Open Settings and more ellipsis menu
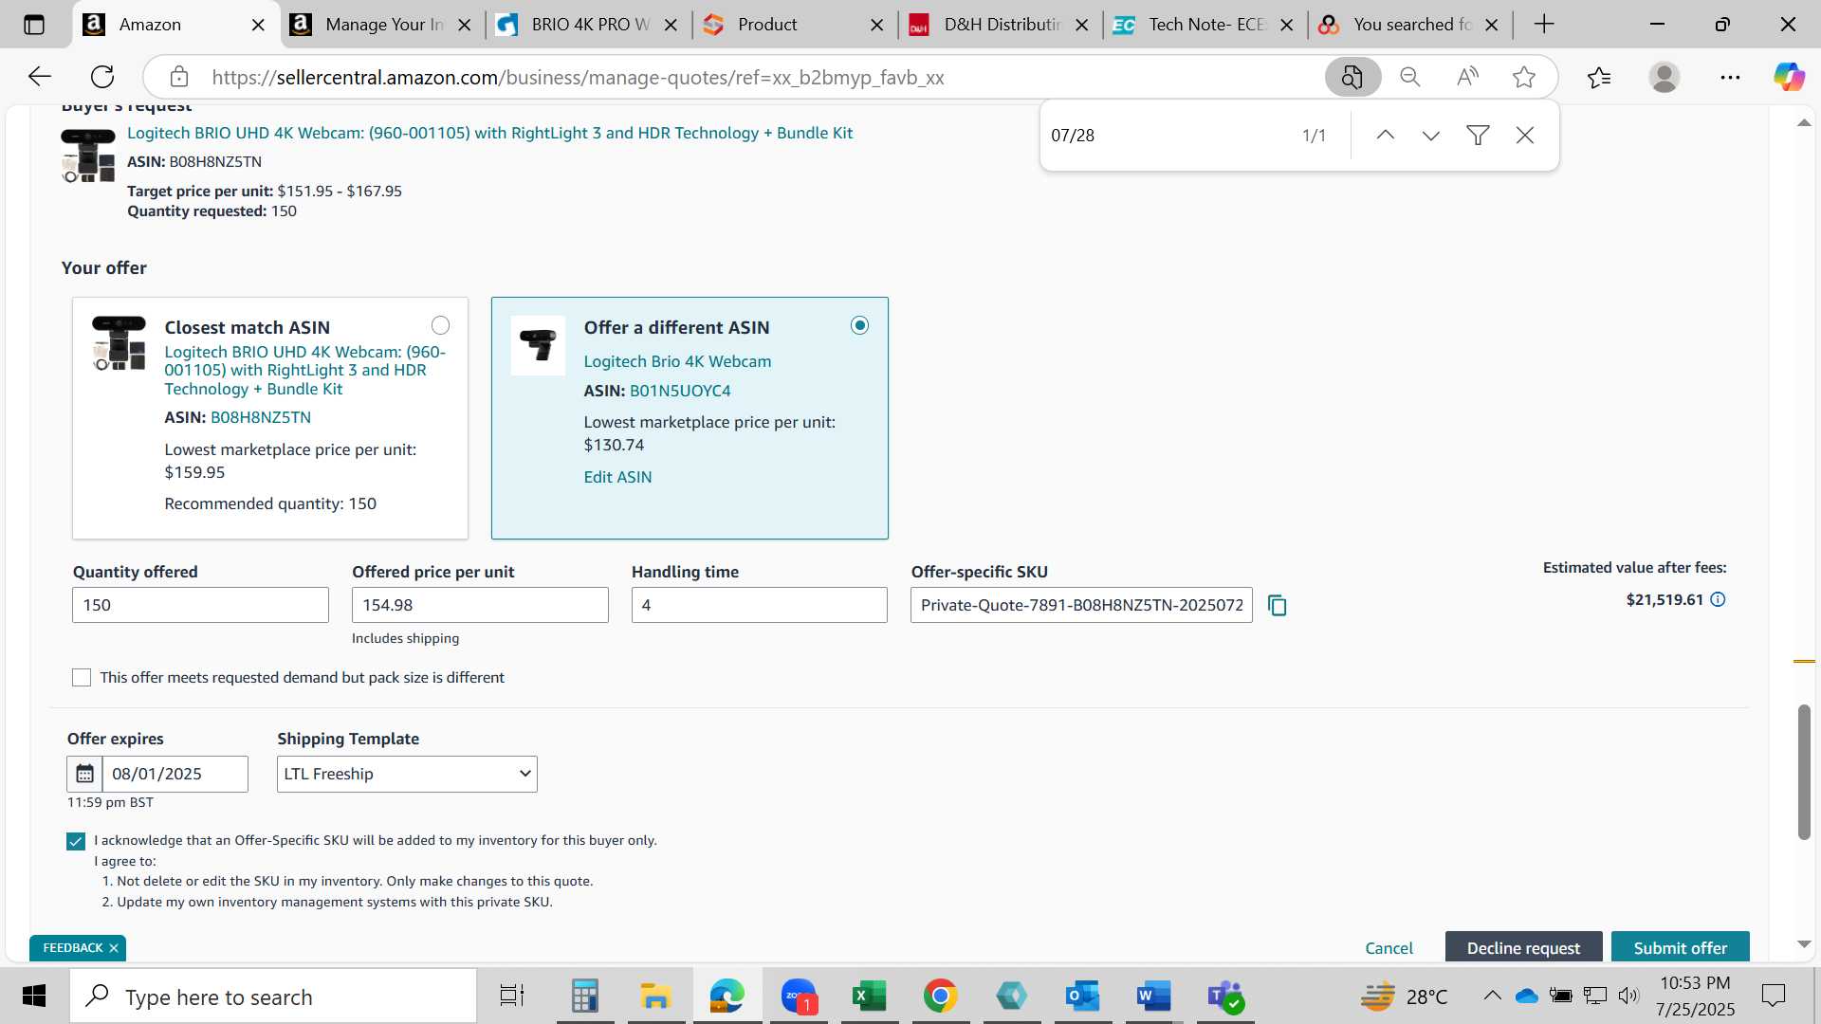The width and height of the screenshot is (1821, 1024). [x=1730, y=77]
